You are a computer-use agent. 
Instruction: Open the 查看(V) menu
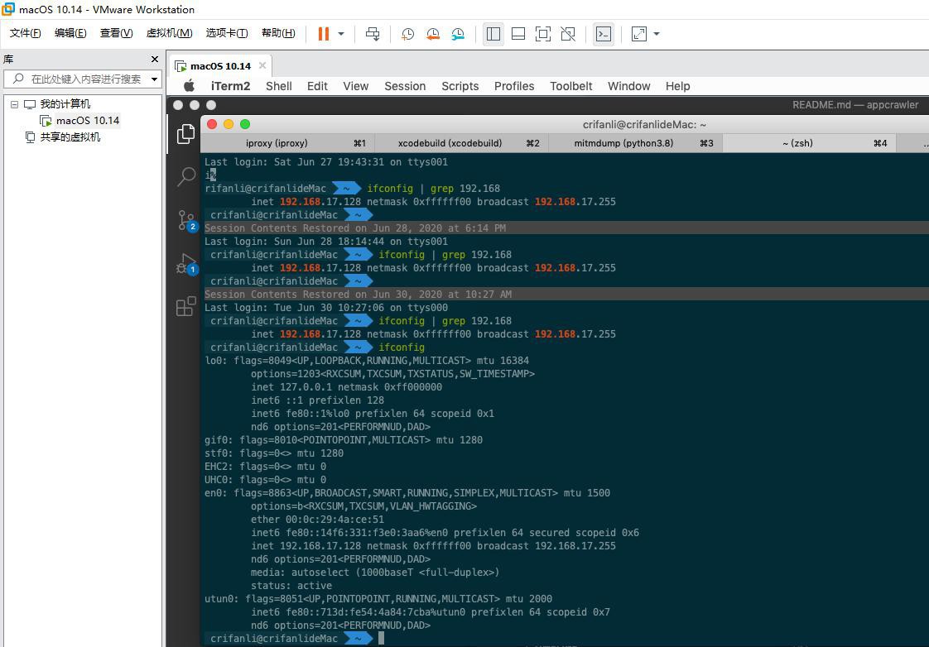pyautogui.click(x=116, y=33)
